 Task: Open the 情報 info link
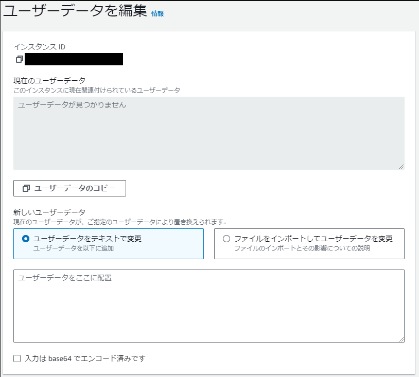(x=158, y=13)
